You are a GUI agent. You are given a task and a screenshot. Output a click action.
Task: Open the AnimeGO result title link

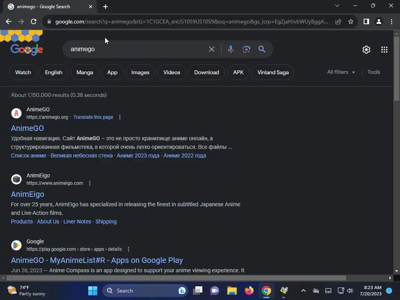27,128
